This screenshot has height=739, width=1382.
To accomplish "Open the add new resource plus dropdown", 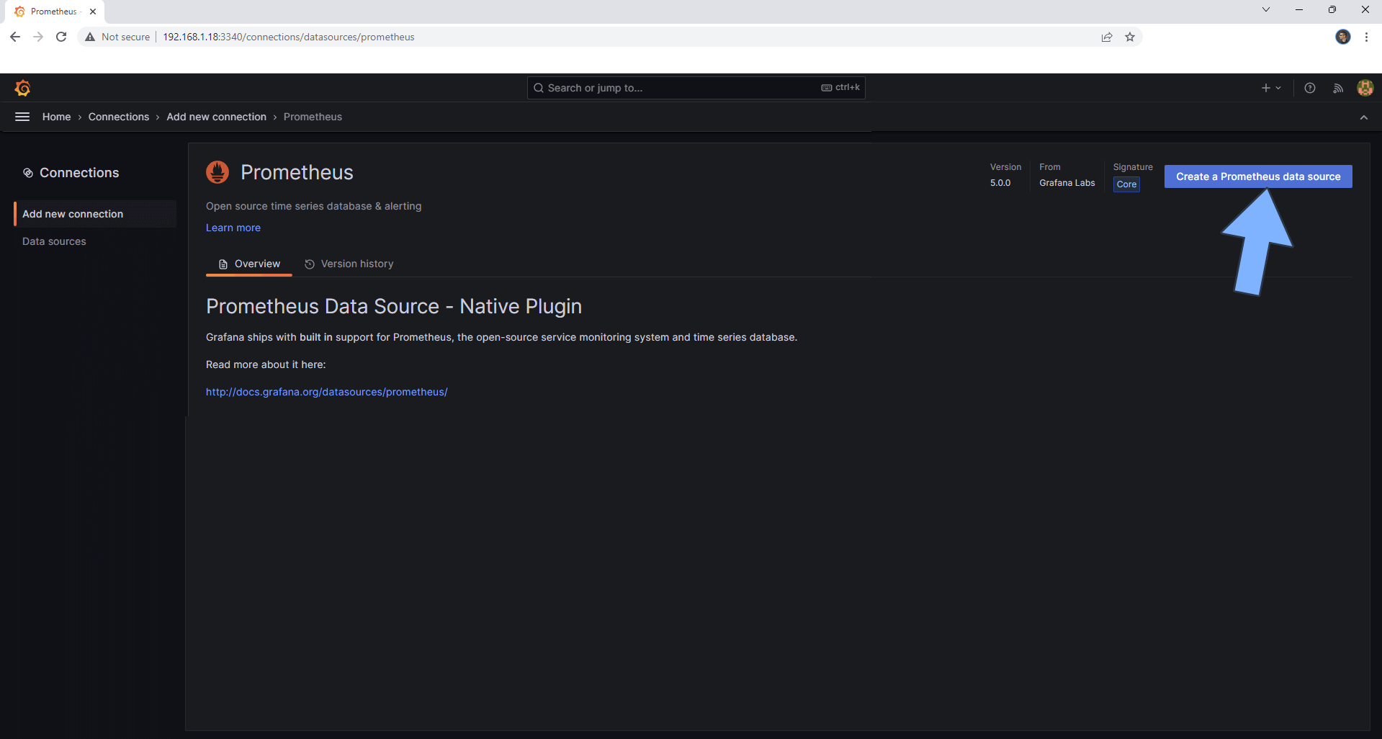I will [1270, 87].
